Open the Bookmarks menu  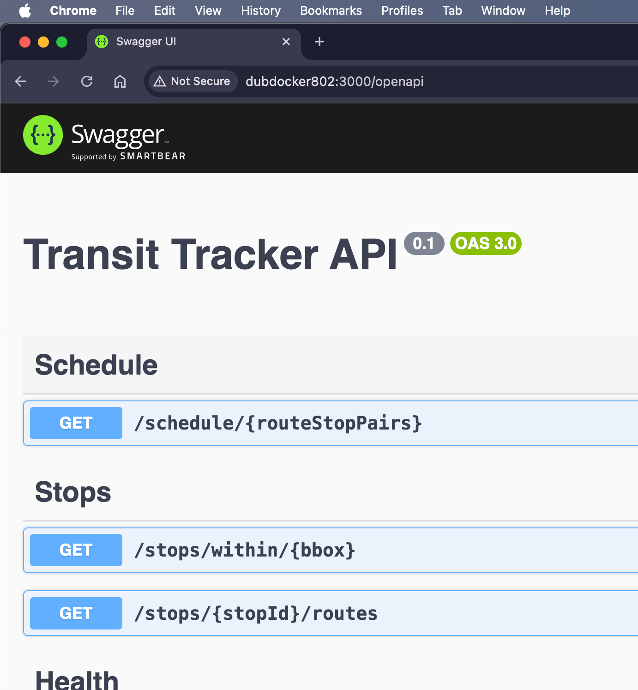coord(331,11)
